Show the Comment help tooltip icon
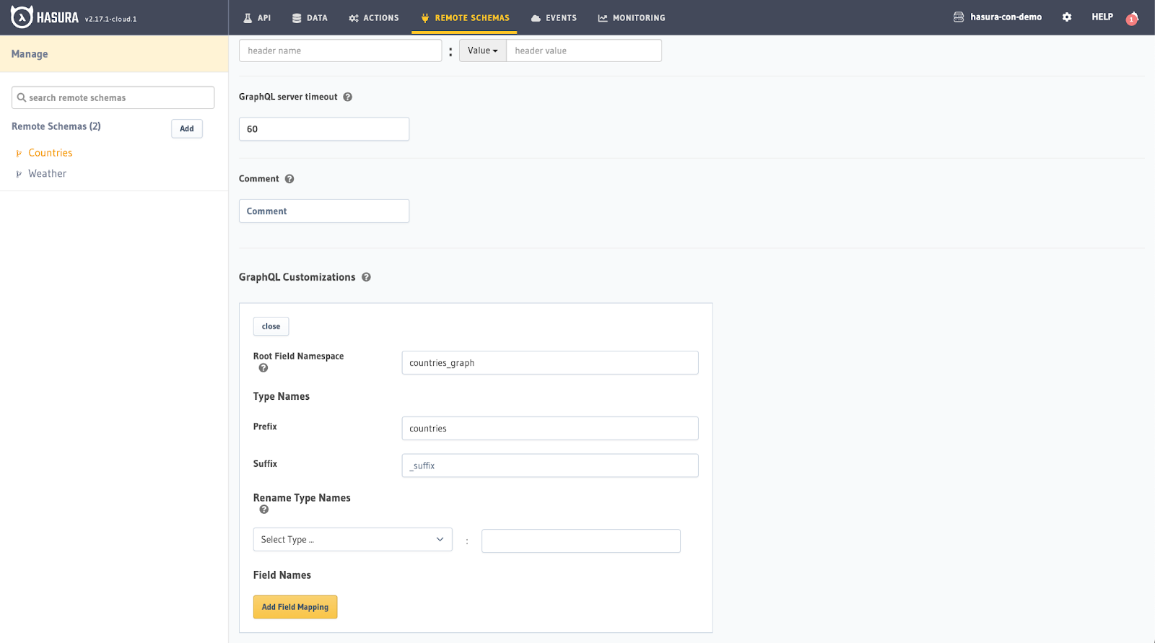The width and height of the screenshot is (1155, 643). [x=289, y=179]
